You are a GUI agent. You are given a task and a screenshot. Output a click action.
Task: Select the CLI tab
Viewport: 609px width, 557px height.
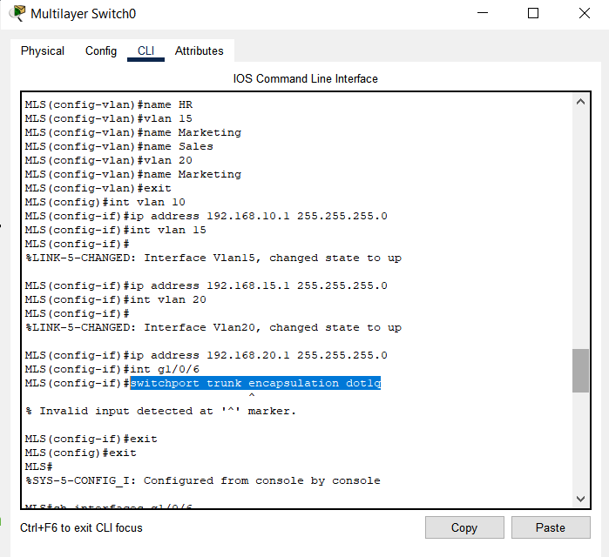pos(145,51)
